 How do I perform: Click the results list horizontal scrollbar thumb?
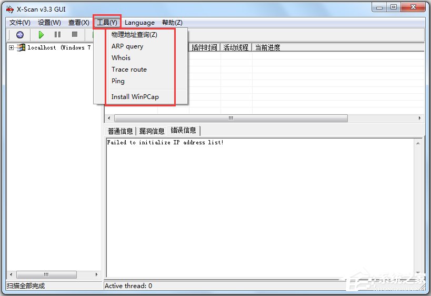pyautogui.click(x=231, y=119)
